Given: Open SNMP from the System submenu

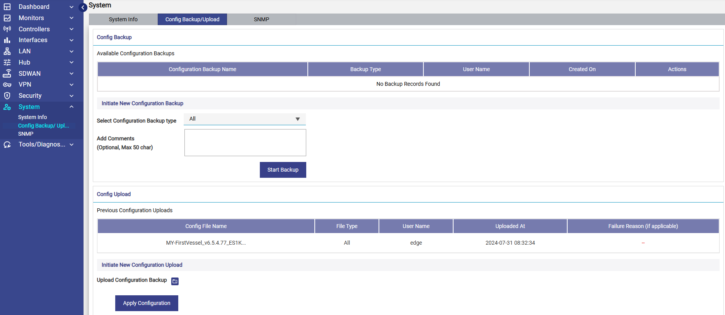Looking at the screenshot, I should click(x=26, y=134).
